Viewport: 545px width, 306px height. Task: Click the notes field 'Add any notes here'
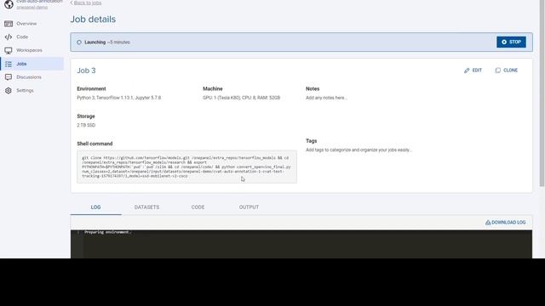pos(326,98)
